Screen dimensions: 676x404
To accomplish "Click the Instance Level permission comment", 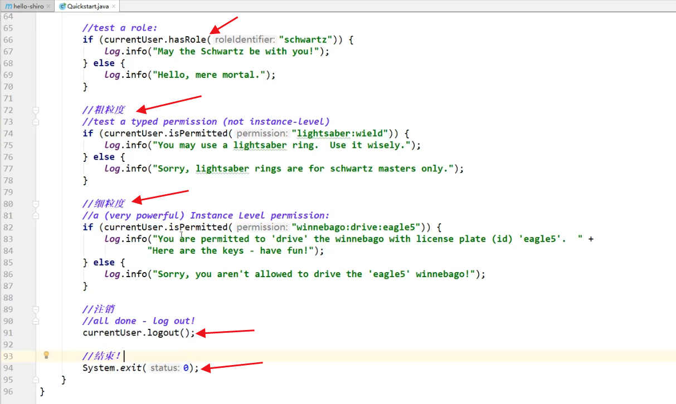I will (206, 215).
